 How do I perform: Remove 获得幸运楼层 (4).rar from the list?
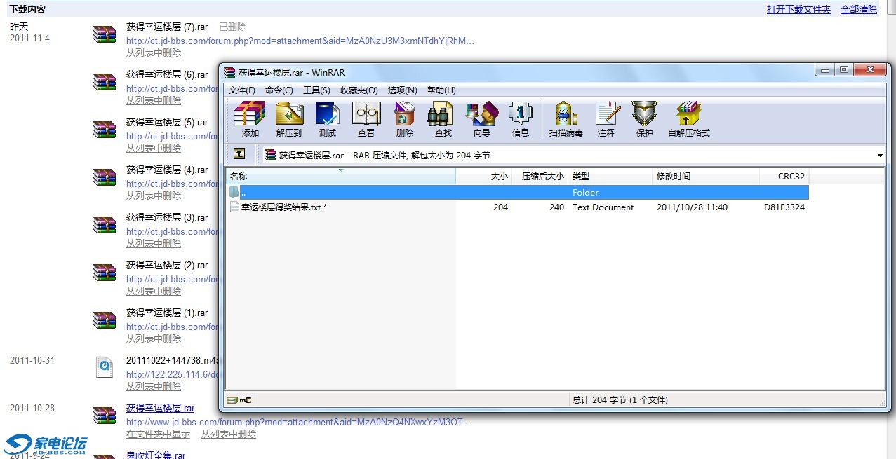[x=154, y=196]
